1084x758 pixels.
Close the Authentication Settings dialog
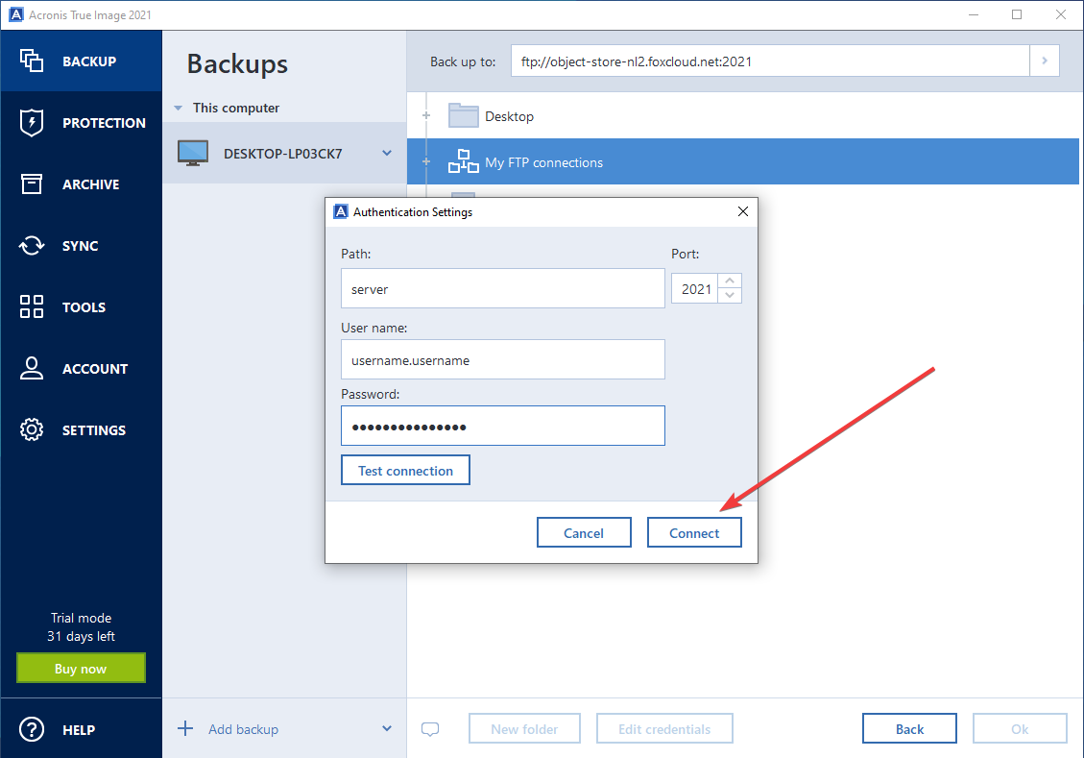point(742,211)
